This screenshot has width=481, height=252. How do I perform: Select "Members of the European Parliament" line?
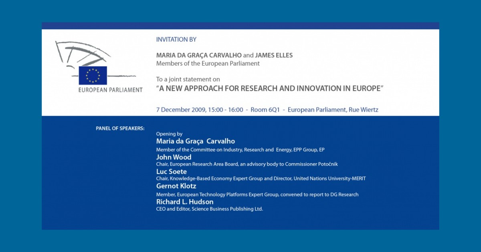point(208,63)
